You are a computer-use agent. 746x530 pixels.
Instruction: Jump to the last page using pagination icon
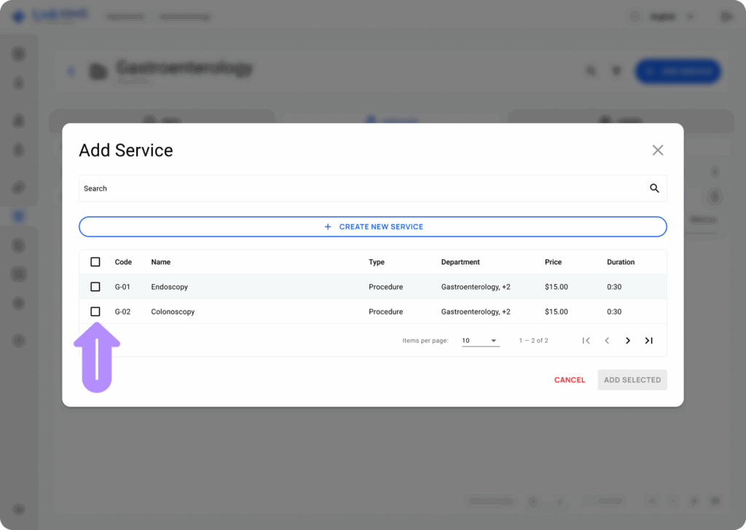[x=648, y=340]
